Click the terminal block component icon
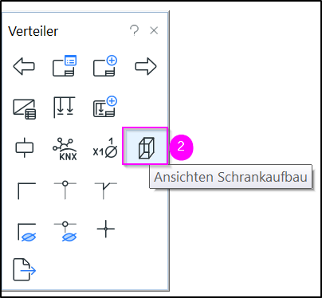322x298 pixels. pos(25,147)
